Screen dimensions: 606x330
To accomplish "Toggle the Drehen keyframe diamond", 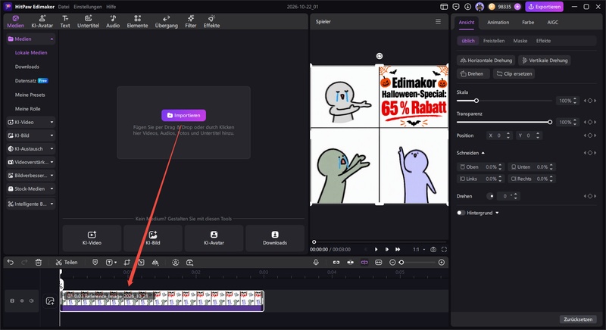I will (590, 196).
